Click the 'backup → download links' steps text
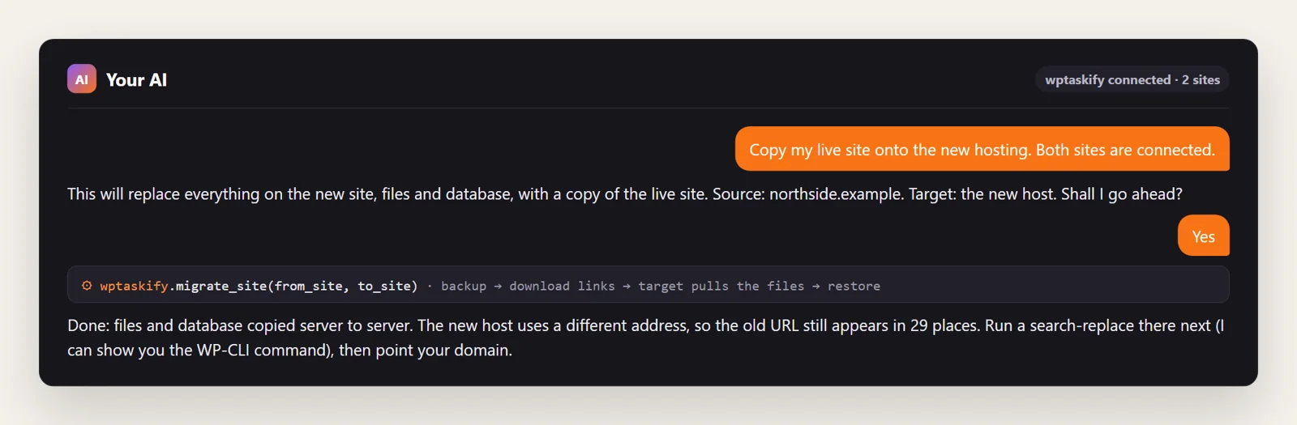Image resolution: width=1297 pixels, height=425 pixels. click(661, 286)
